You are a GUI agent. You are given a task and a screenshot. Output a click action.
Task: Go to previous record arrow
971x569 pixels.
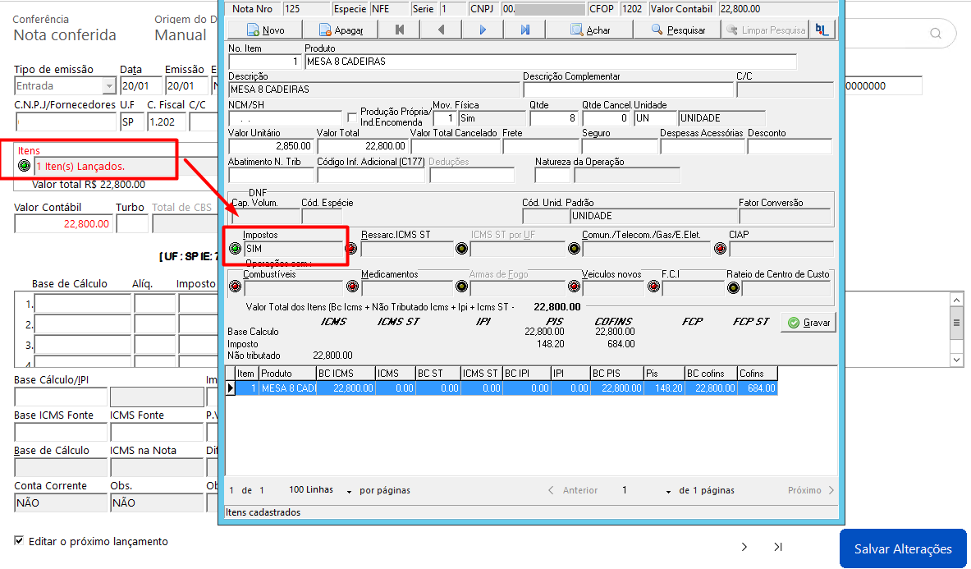coord(441,30)
